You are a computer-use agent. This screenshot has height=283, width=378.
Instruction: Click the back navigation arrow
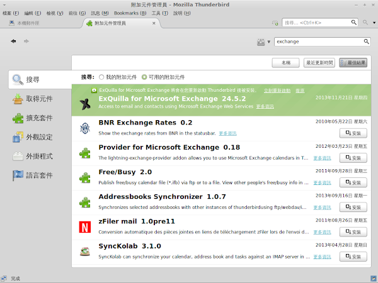point(13,41)
